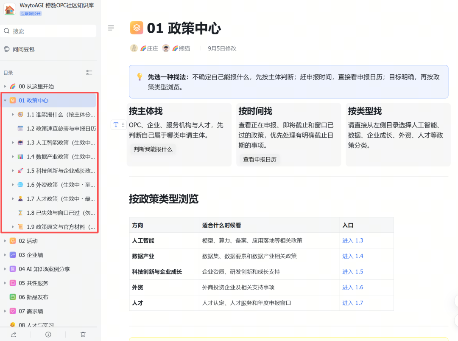Click the trash icon in sidebar footer

[x=83, y=334]
